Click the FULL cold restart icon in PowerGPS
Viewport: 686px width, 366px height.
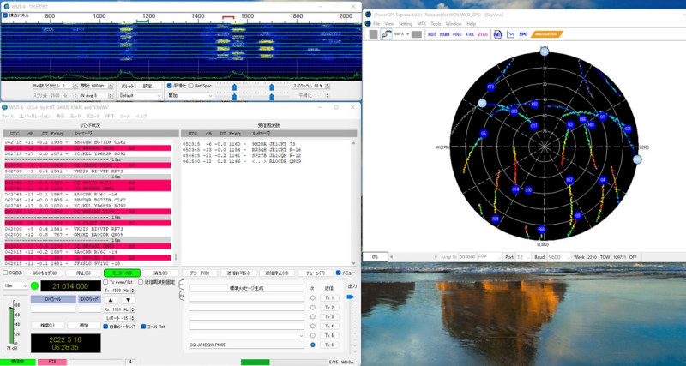(470, 34)
